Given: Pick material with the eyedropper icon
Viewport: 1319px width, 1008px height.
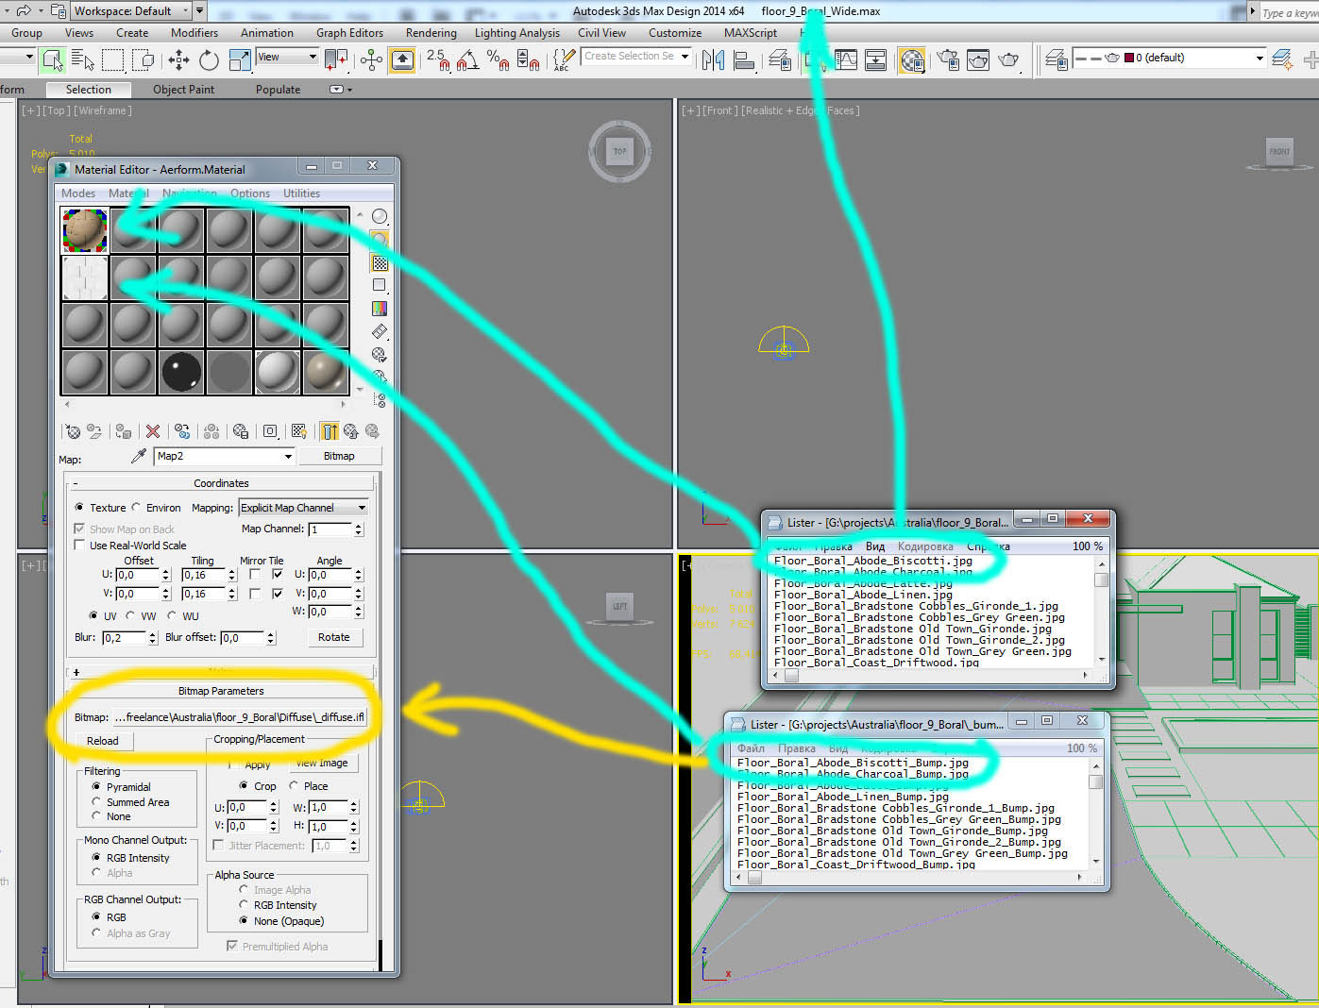Looking at the screenshot, I should pyautogui.click(x=139, y=456).
